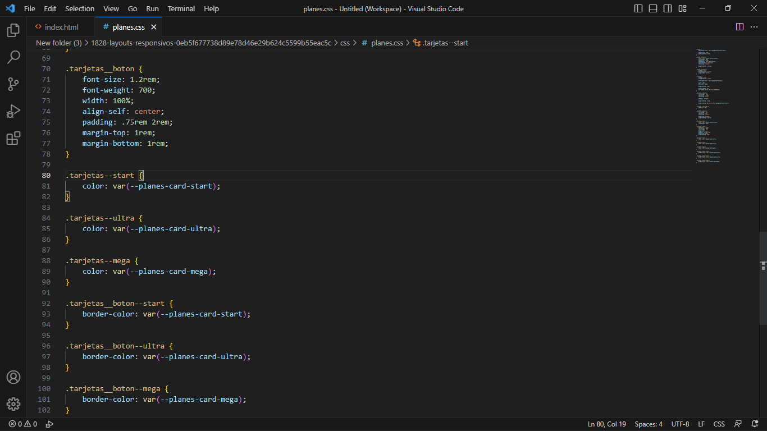Open the Manage gear icon

[13, 404]
